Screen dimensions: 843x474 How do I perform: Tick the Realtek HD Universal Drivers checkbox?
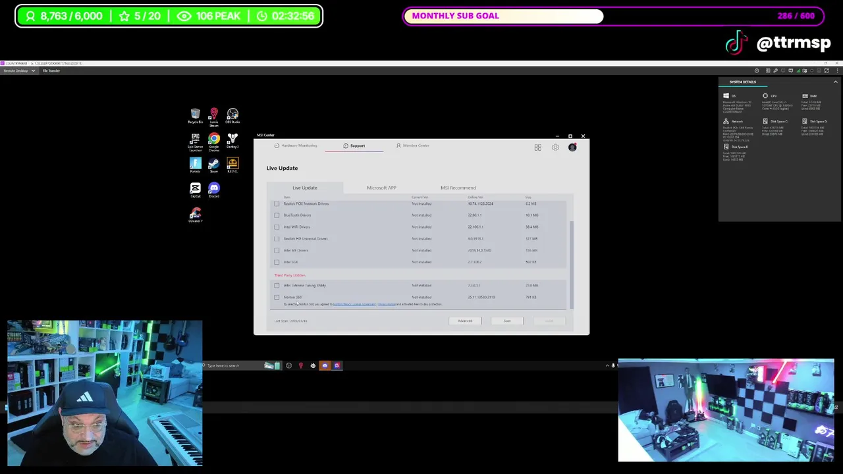[x=277, y=238]
